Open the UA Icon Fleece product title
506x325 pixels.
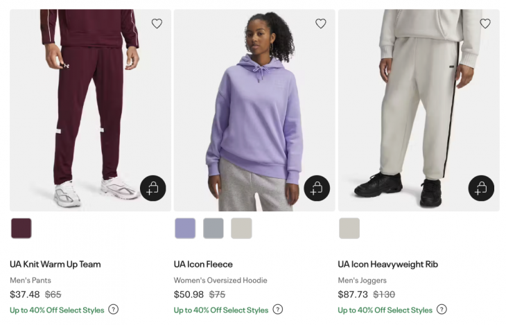coord(203,264)
